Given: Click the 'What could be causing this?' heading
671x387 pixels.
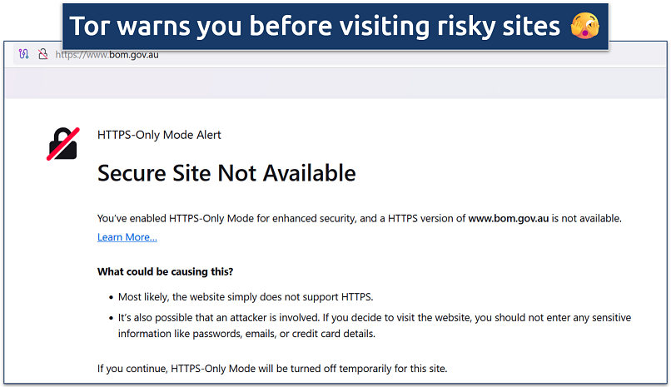Looking at the screenshot, I should 165,271.
